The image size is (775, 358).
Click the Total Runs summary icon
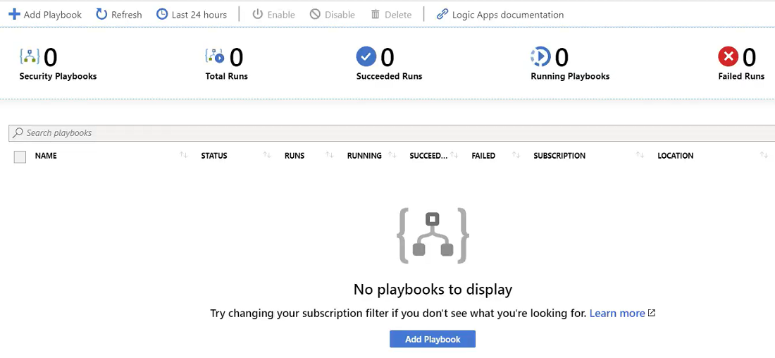(x=215, y=56)
